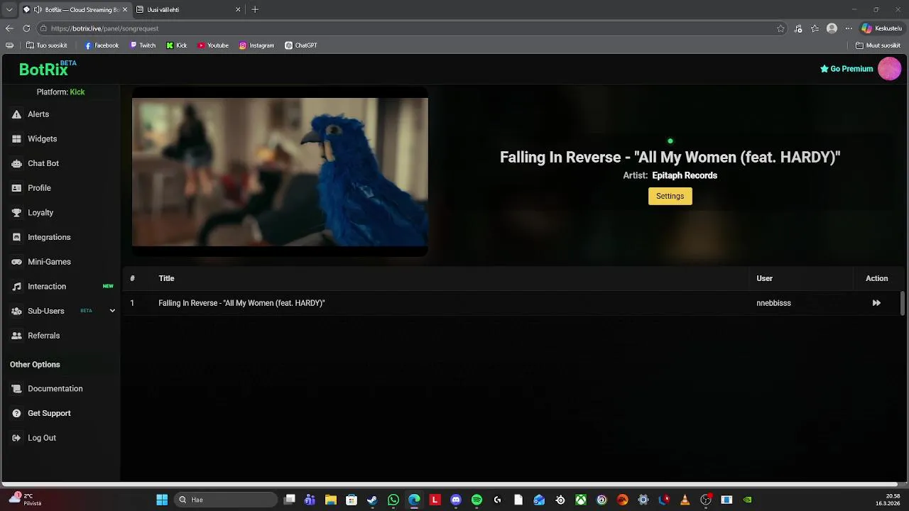Screen dimensions: 909x511
Task: Click the song video player thumbnail
Action: pyautogui.click(x=280, y=172)
